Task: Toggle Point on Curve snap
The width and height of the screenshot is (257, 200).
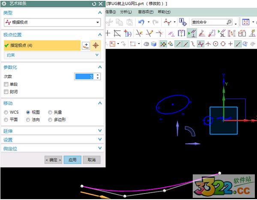Action: tap(238, 44)
